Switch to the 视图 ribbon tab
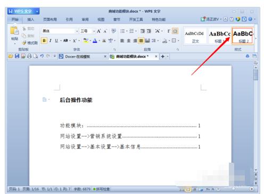Screen dimensions: 264x194 101,19
